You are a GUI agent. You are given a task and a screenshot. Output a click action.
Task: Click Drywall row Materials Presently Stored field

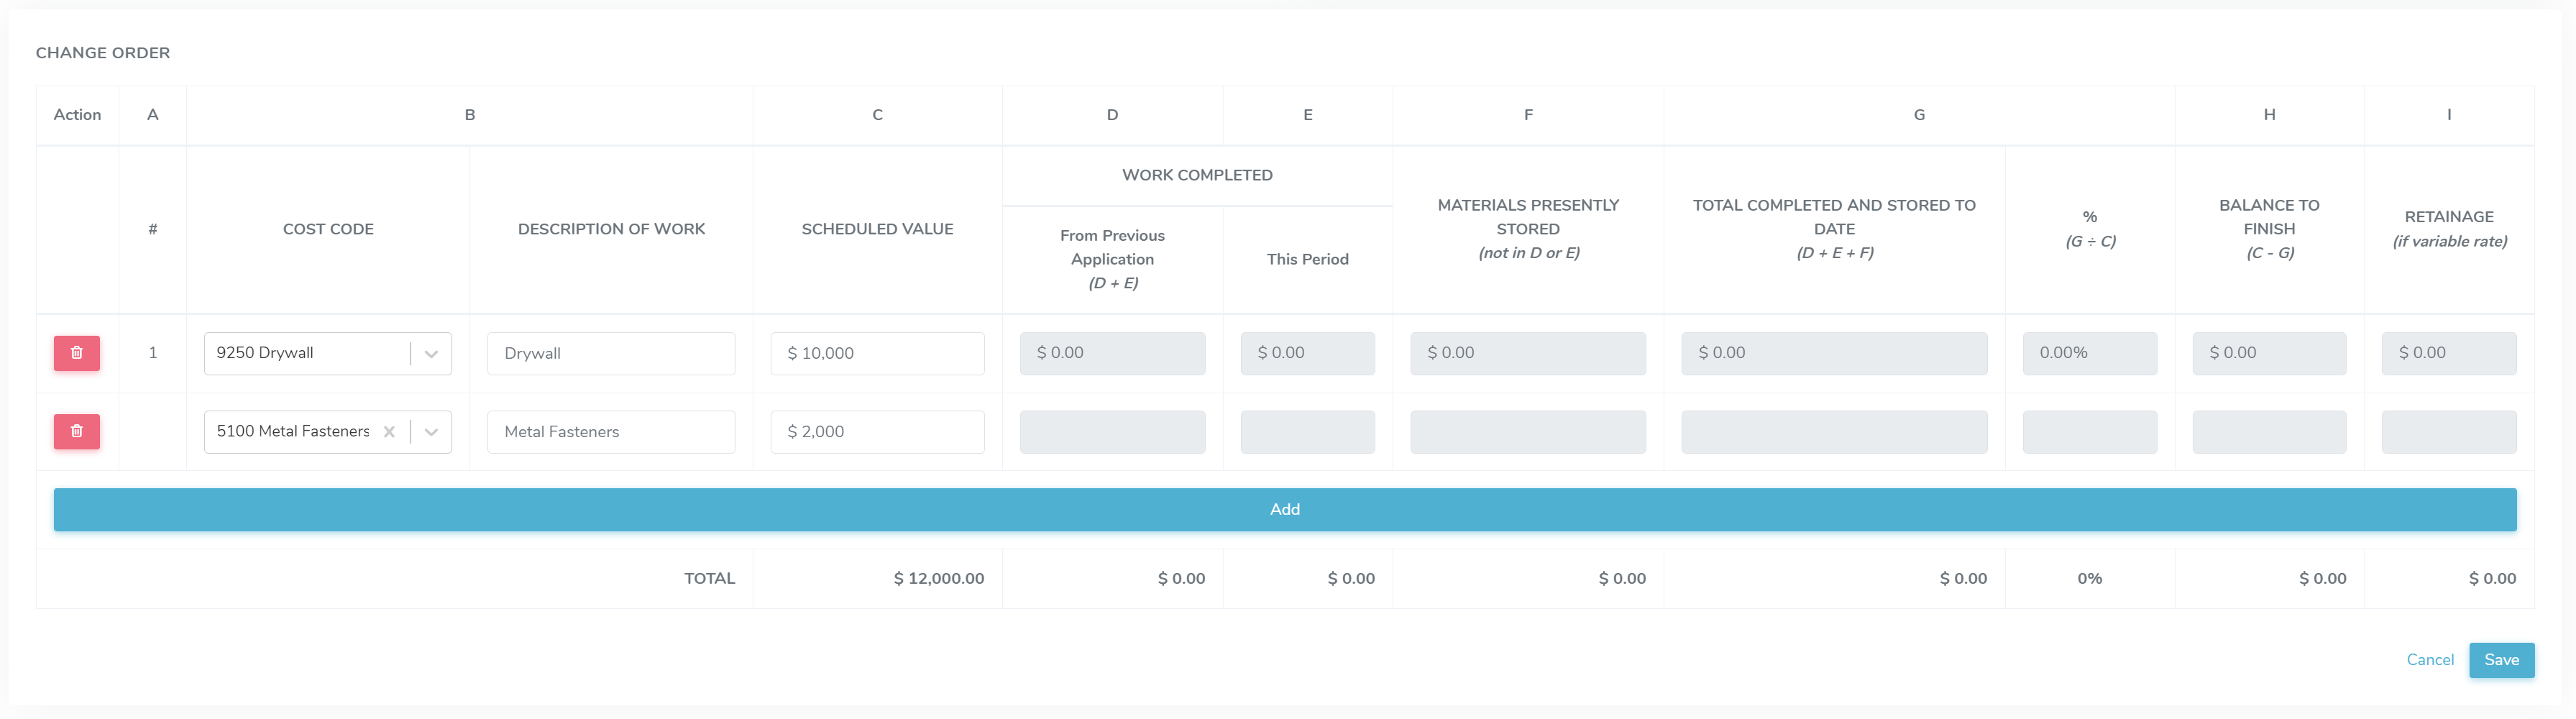point(1527,353)
